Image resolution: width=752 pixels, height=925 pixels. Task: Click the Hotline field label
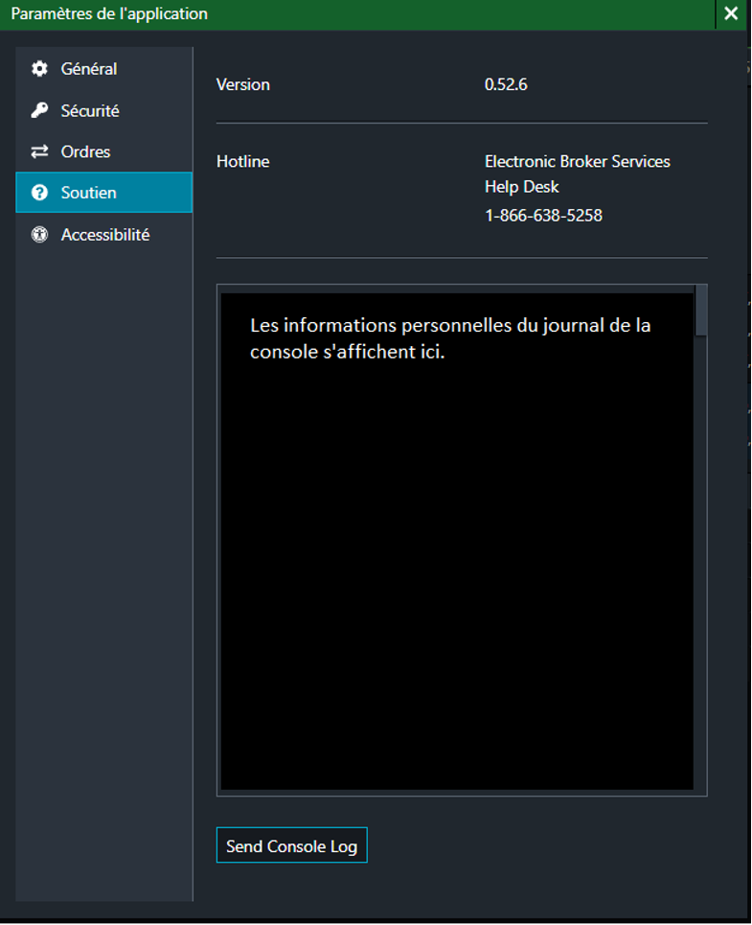(x=242, y=161)
